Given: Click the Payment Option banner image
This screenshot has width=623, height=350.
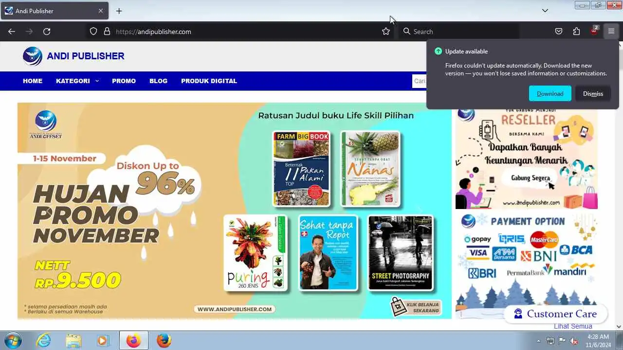Looking at the screenshot, I should coord(527,265).
